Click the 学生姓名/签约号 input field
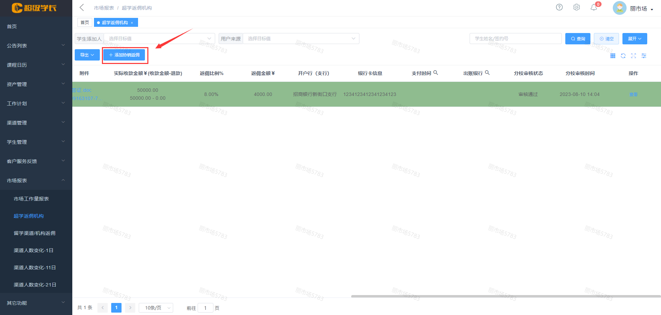Viewport: 661px width, 315px height. 515,39
